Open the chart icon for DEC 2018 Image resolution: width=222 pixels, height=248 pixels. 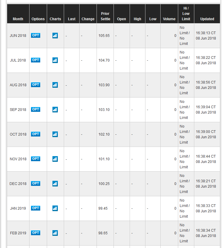55,183
